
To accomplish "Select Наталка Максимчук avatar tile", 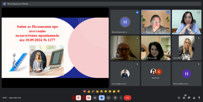I will click(187, 74).
